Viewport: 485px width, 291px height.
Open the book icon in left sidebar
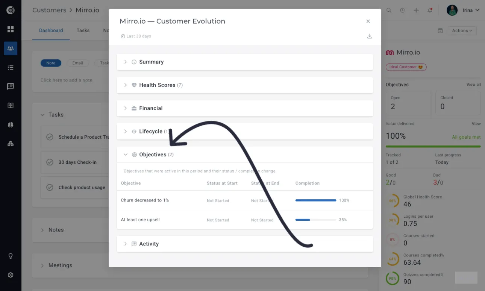tap(11, 106)
